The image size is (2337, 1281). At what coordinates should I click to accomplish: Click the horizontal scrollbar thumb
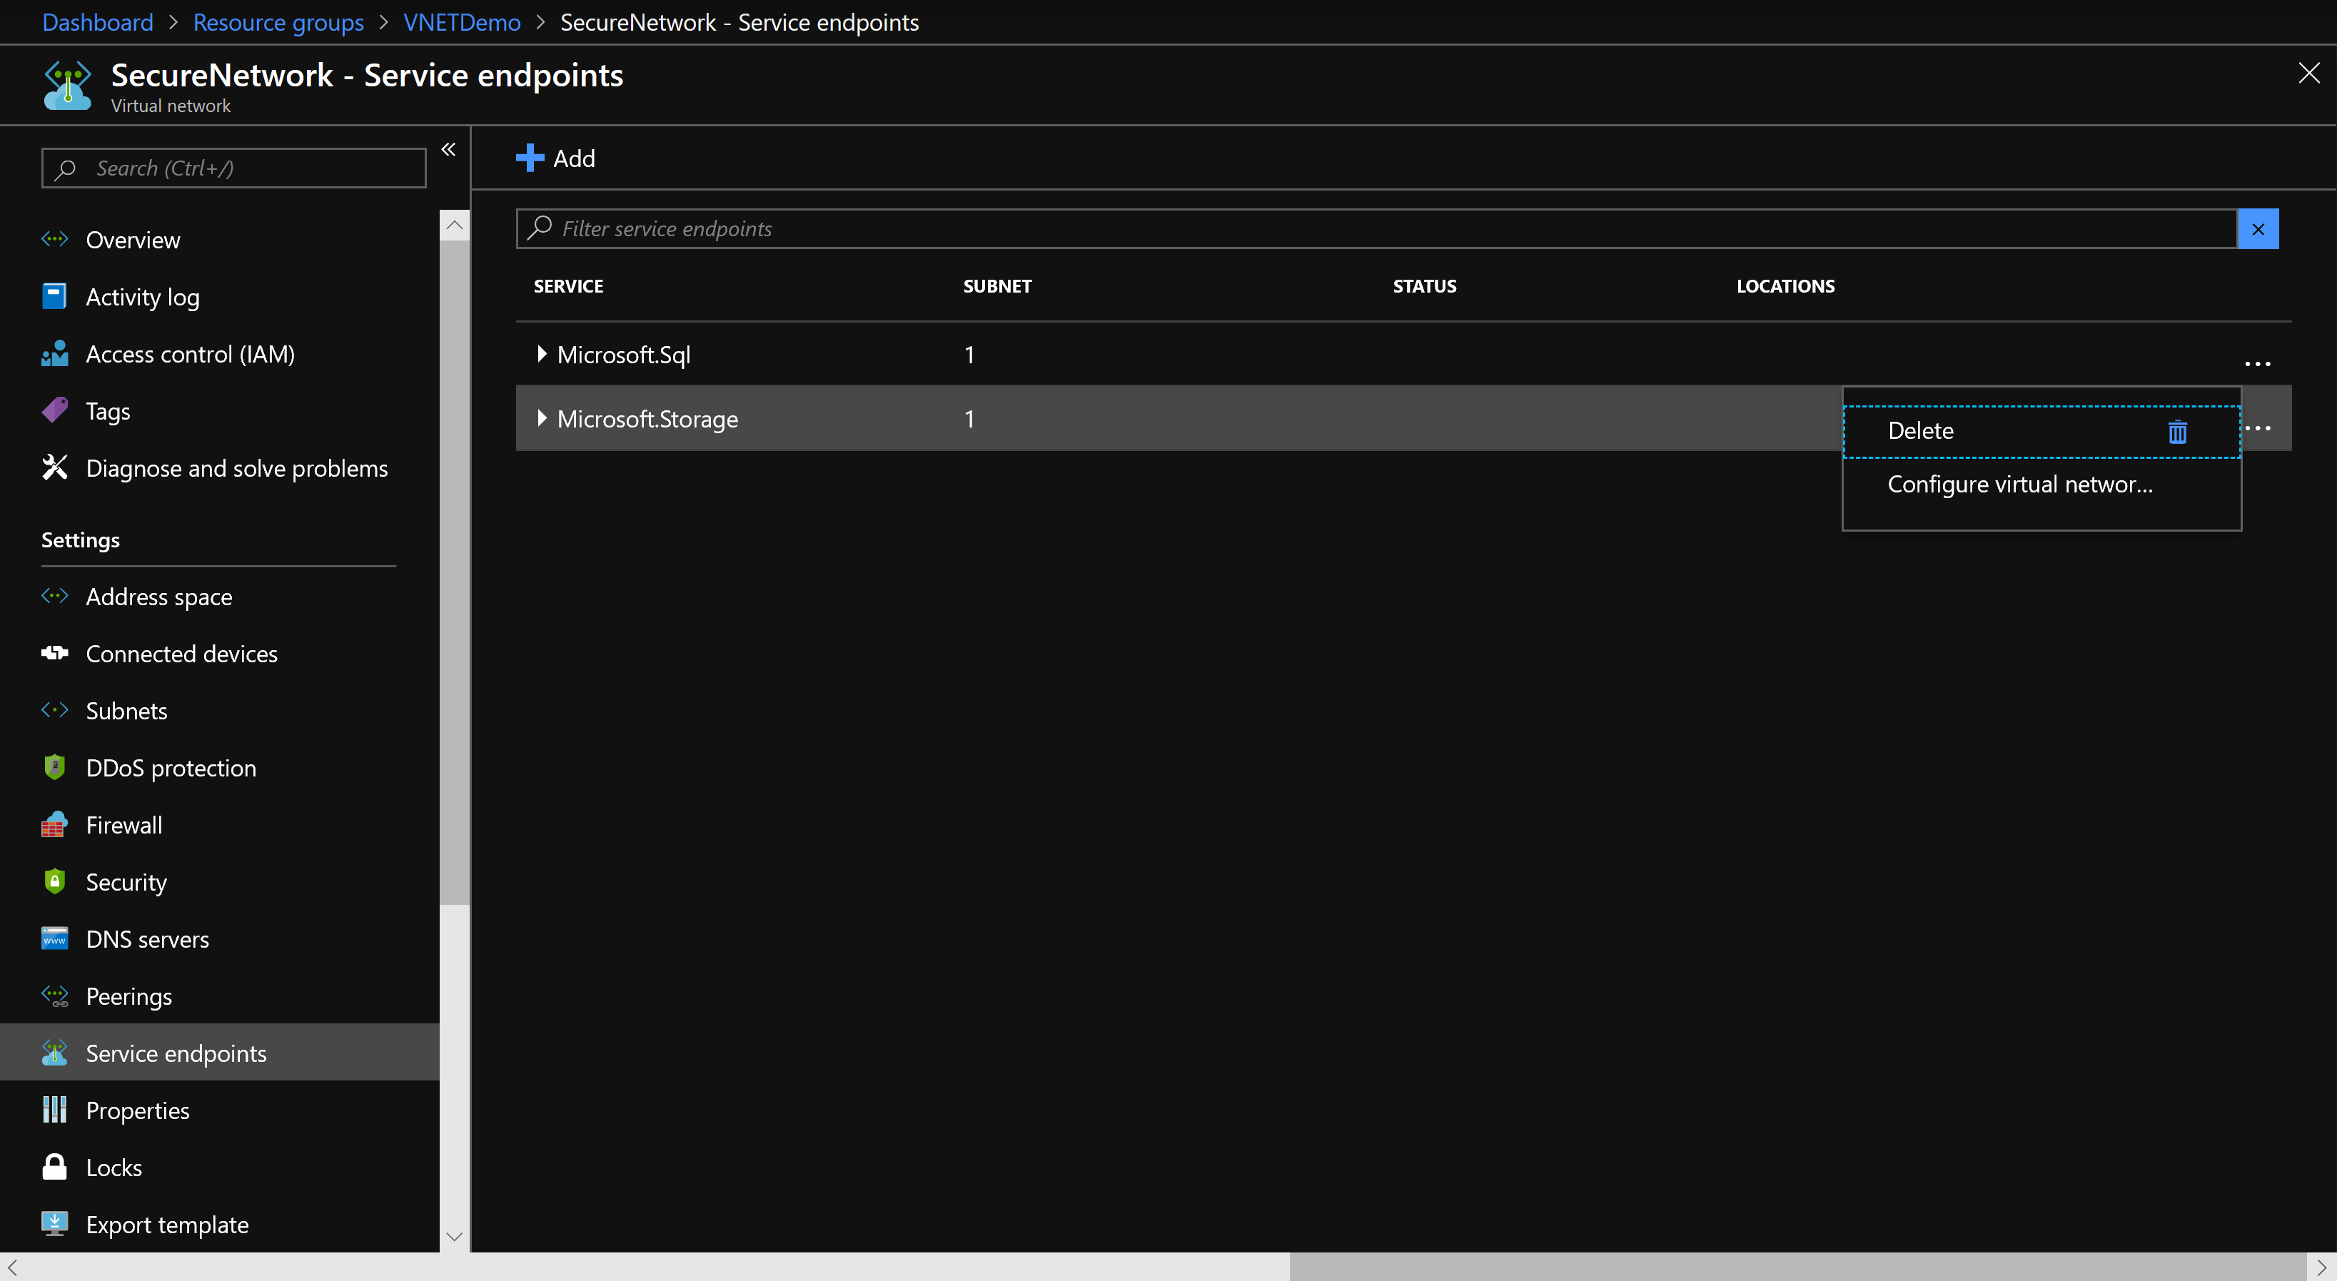[1798, 1267]
